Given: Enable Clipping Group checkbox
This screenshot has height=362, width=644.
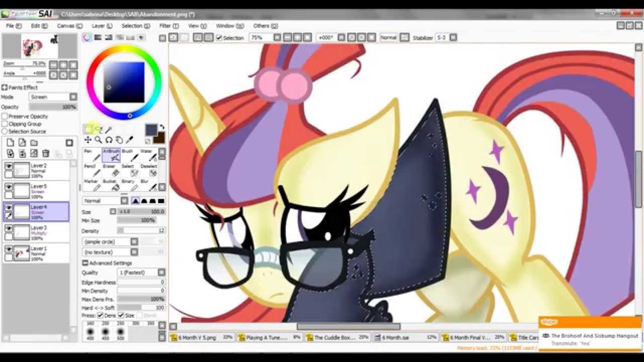Looking at the screenshot, I should pyautogui.click(x=5, y=124).
